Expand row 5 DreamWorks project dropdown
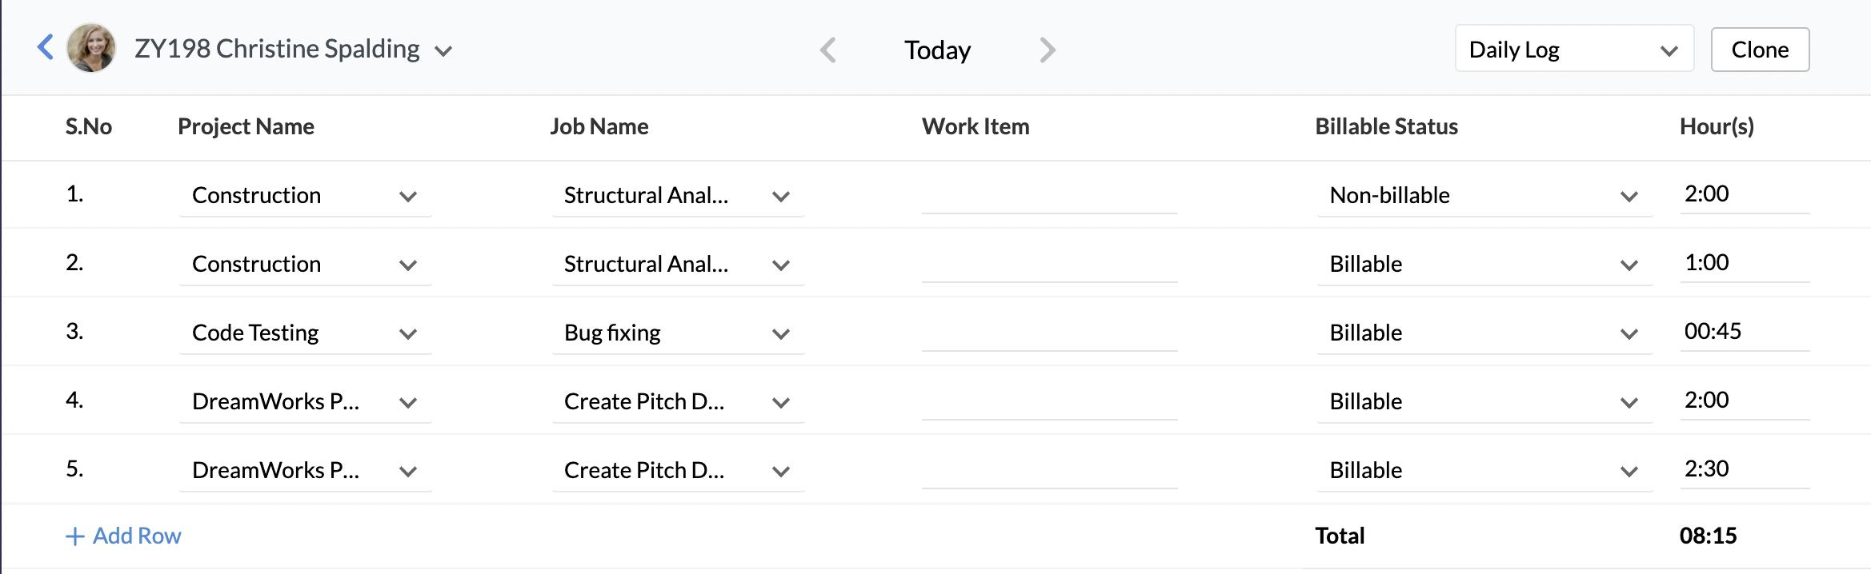 [x=305, y=471]
